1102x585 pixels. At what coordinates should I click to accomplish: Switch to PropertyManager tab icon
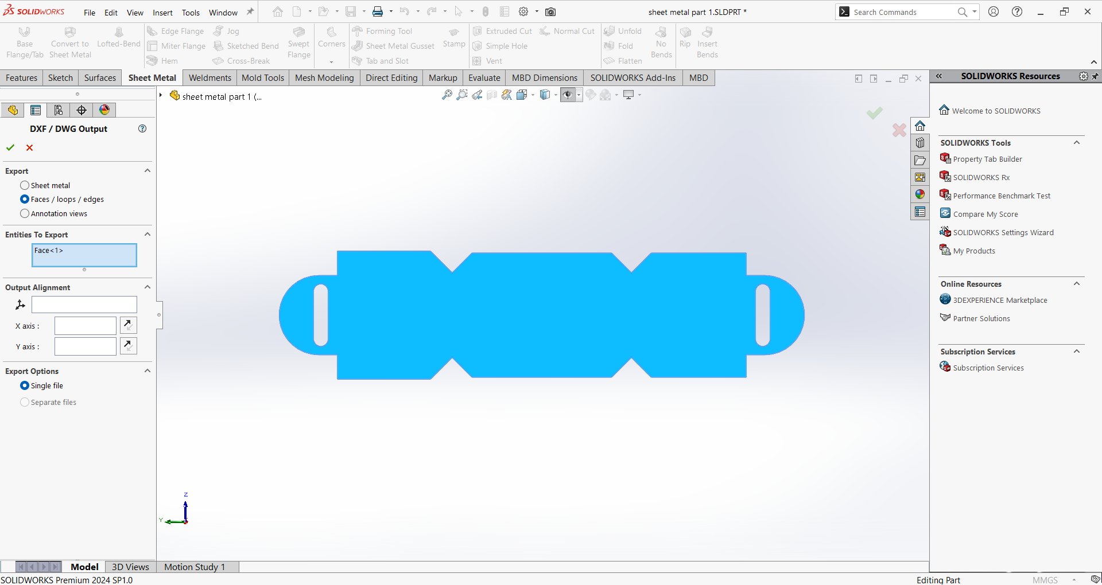coord(36,110)
